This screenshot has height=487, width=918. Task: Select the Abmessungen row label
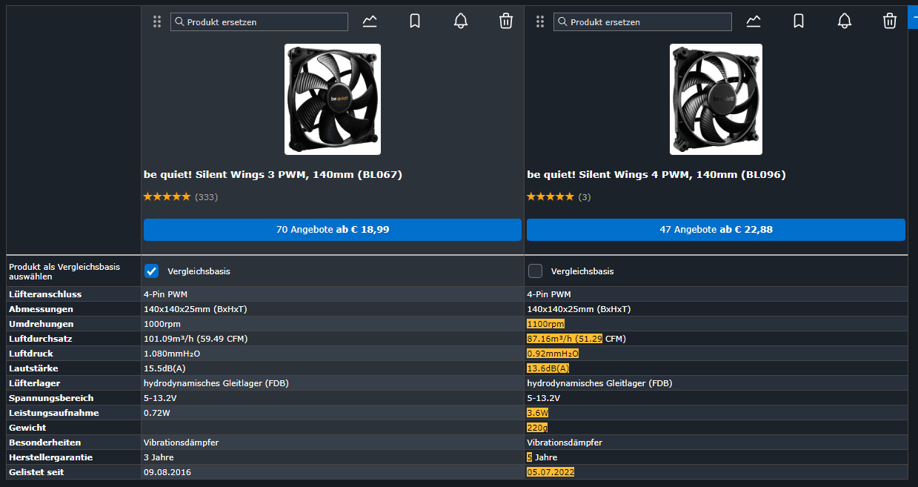[x=41, y=309]
